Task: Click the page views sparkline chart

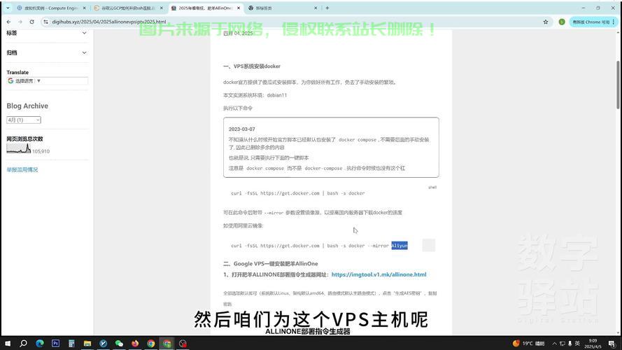Action: click(19, 148)
